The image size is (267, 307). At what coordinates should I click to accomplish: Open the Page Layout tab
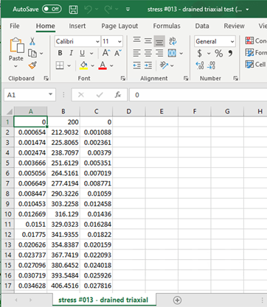coord(119,26)
